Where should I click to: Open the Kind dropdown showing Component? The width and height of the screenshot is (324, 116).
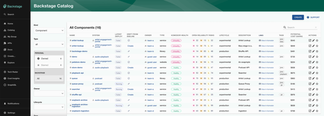pyautogui.click(x=49, y=31)
